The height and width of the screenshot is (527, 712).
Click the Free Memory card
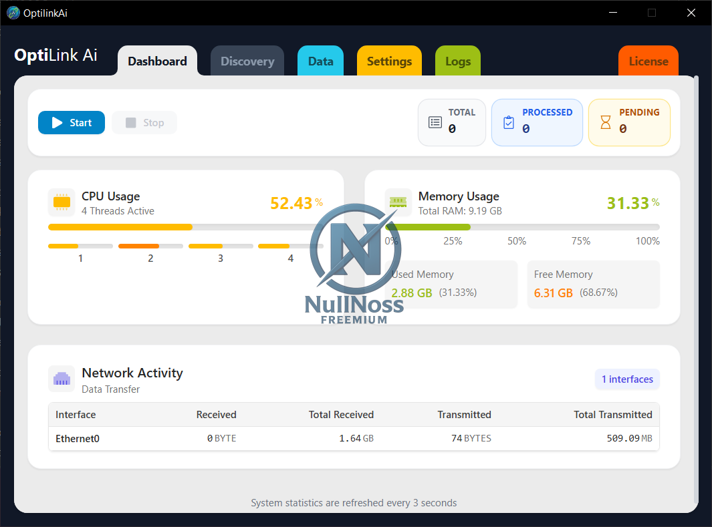(593, 284)
